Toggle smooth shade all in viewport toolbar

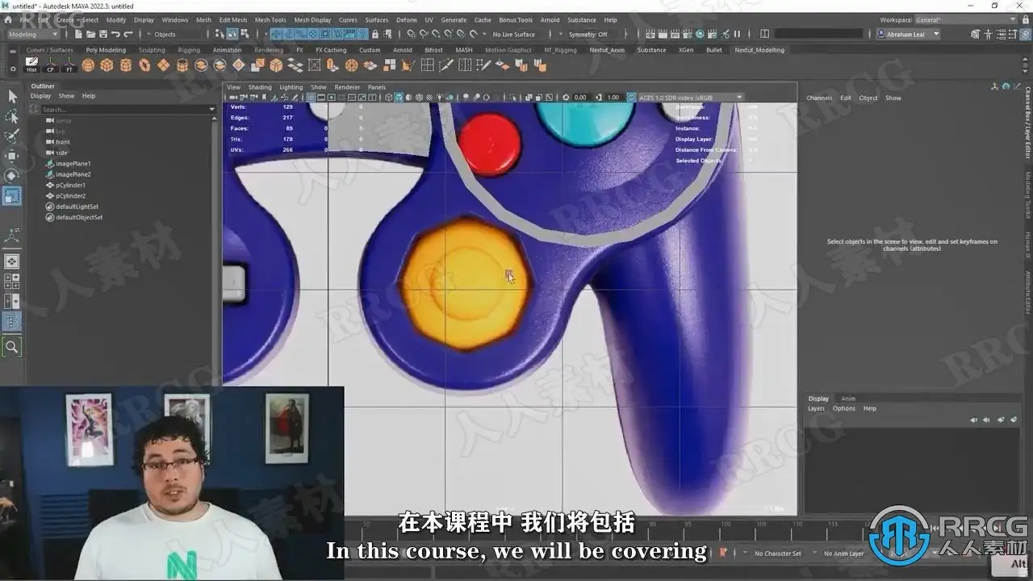[399, 98]
